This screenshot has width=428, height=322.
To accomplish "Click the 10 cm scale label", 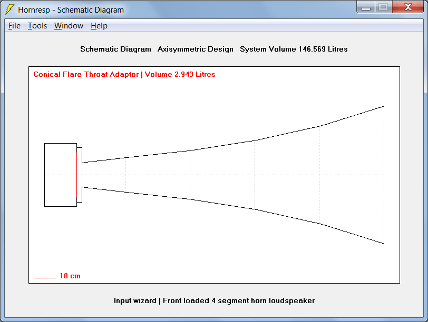I will point(70,276).
